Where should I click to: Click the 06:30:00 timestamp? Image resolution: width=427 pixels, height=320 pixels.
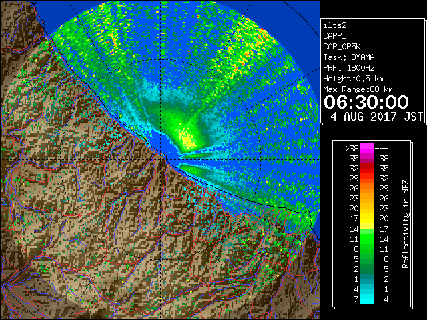pyautogui.click(x=366, y=102)
